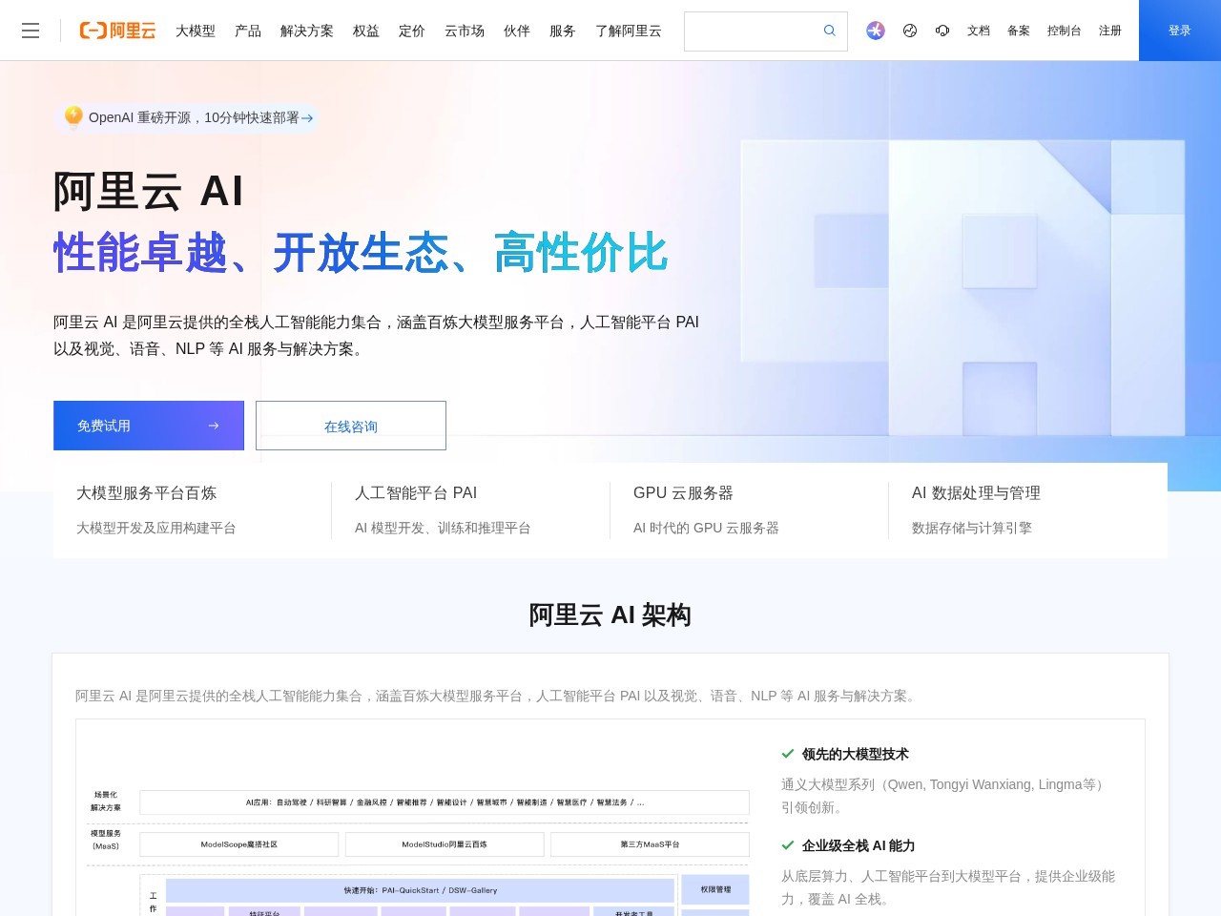Select 定价 in the top navigation

[411, 31]
